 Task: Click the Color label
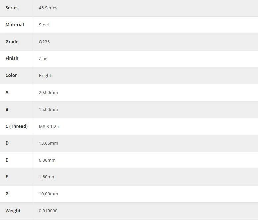(11, 75)
